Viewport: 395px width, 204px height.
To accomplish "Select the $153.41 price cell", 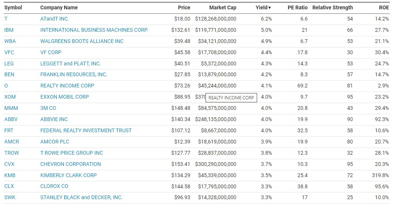I will click(x=180, y=164).
